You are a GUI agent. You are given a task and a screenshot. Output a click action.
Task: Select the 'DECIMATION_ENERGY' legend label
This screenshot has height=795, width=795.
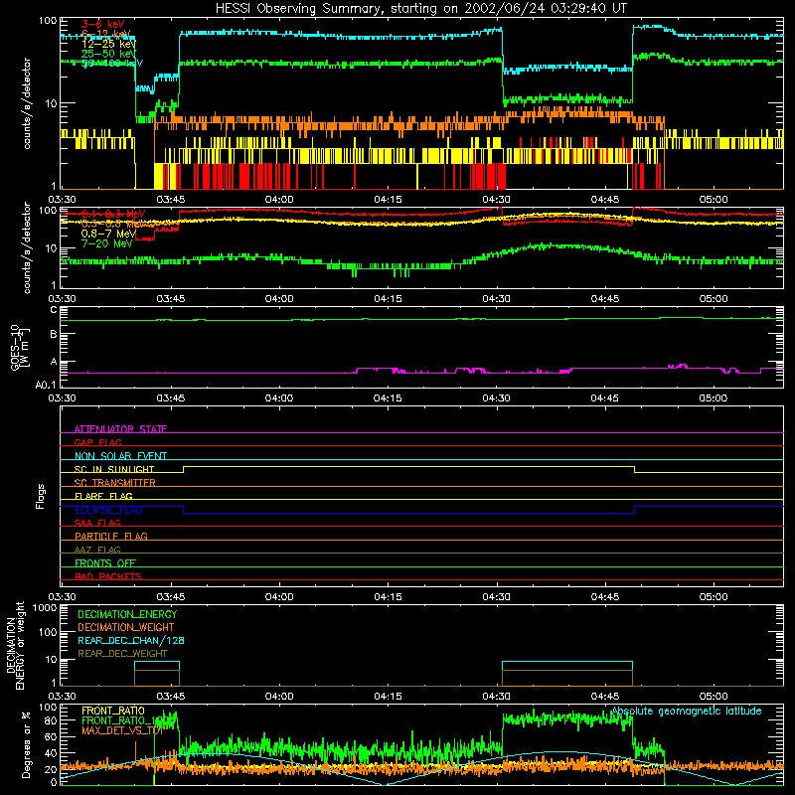127,614
